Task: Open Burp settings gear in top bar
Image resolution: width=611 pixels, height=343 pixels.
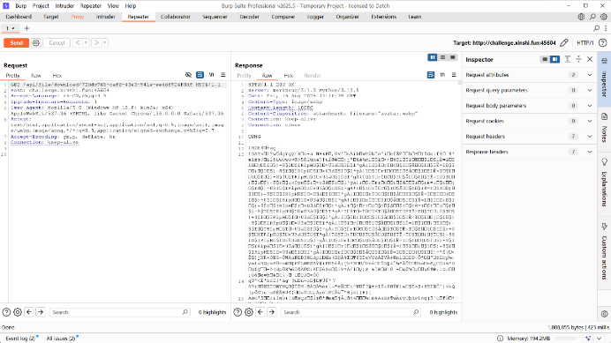Action: (604, 17)
